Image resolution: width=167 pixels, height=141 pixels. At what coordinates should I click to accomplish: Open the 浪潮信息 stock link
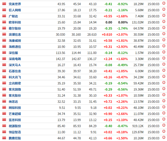15,34
